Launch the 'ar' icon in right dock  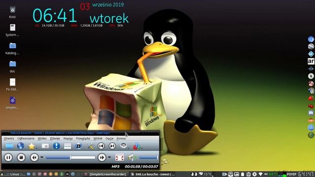pyautogui.click(x=311, y=61)
